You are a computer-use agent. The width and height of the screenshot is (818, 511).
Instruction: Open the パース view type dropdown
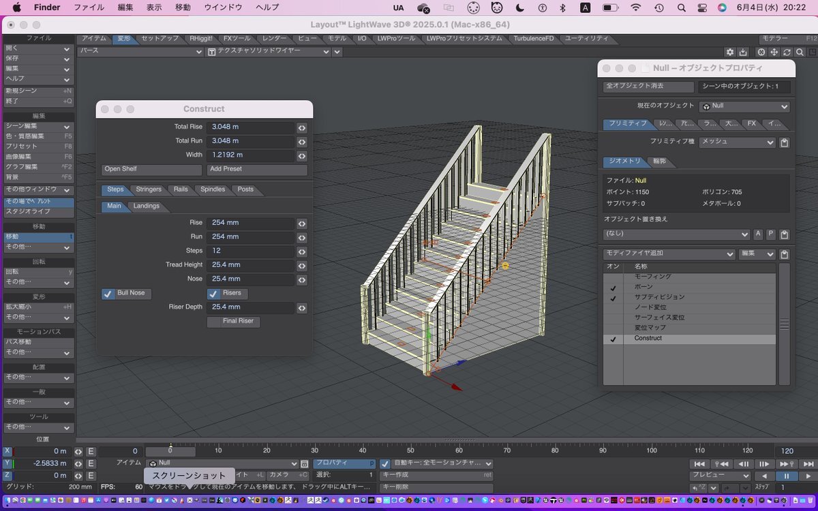[x=141, y=52]
